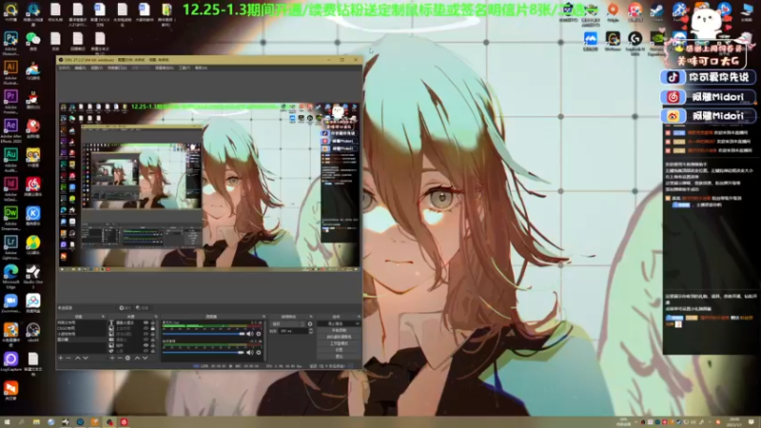Enable 工作室模式 in Controls
Viewport: 761px width, 428px height.
click(x=339, y=343)
